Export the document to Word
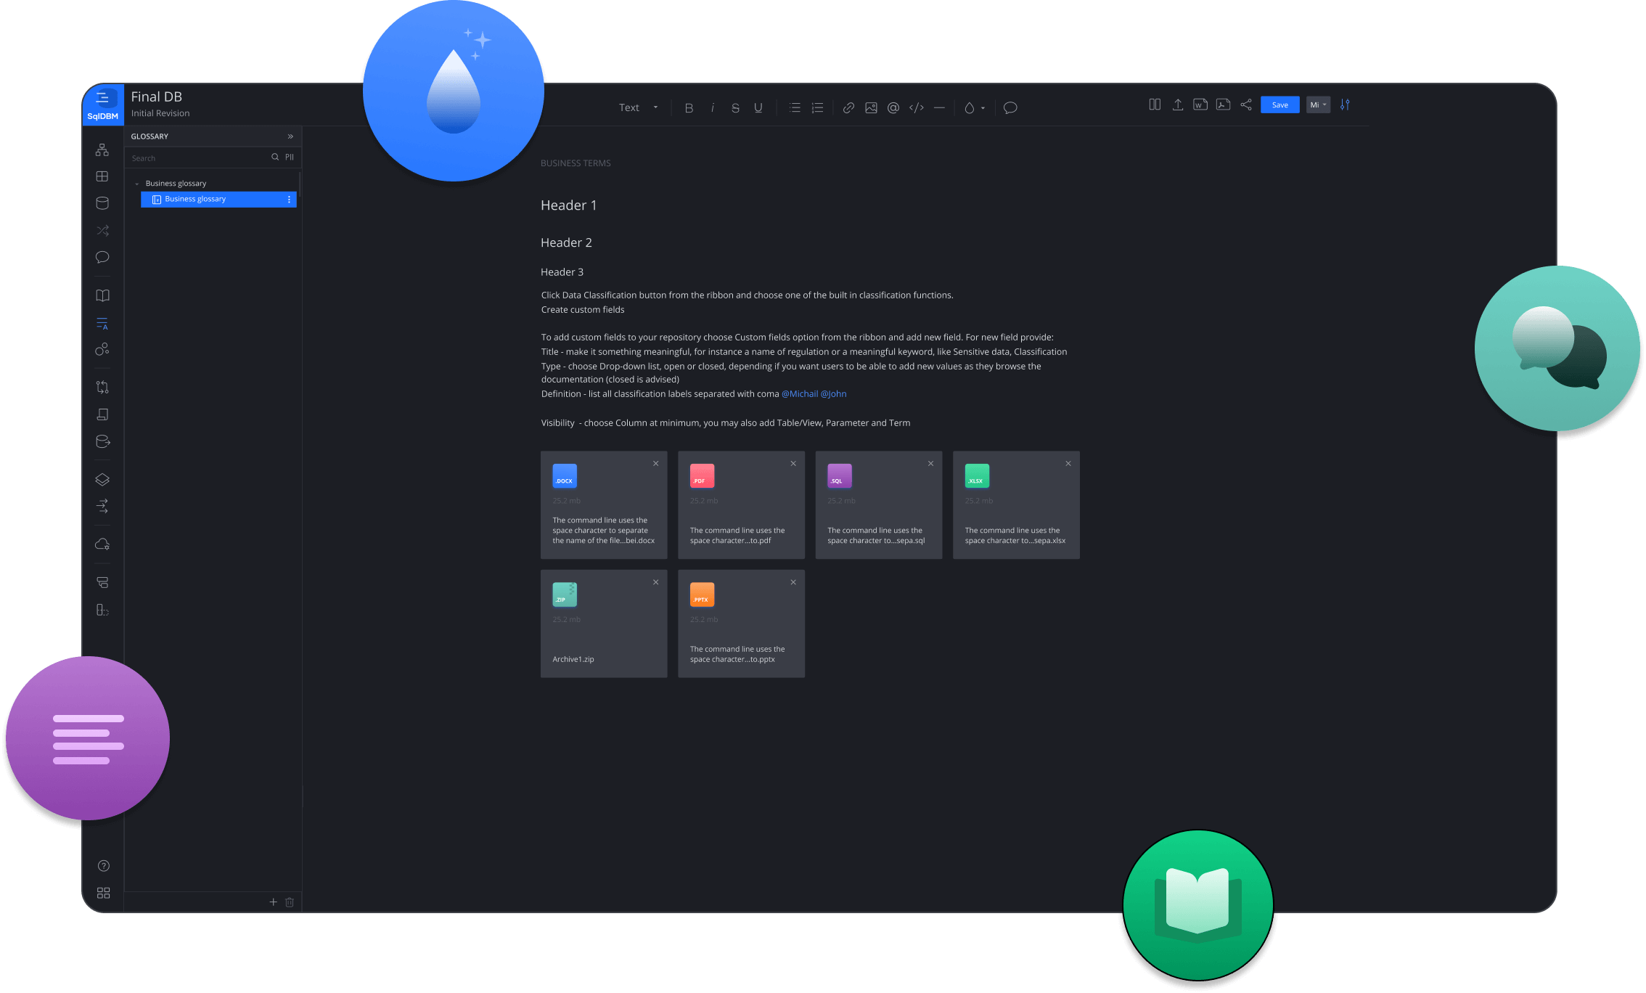1646x993 pixels. pyautogui.click(x=1200, y=105)
